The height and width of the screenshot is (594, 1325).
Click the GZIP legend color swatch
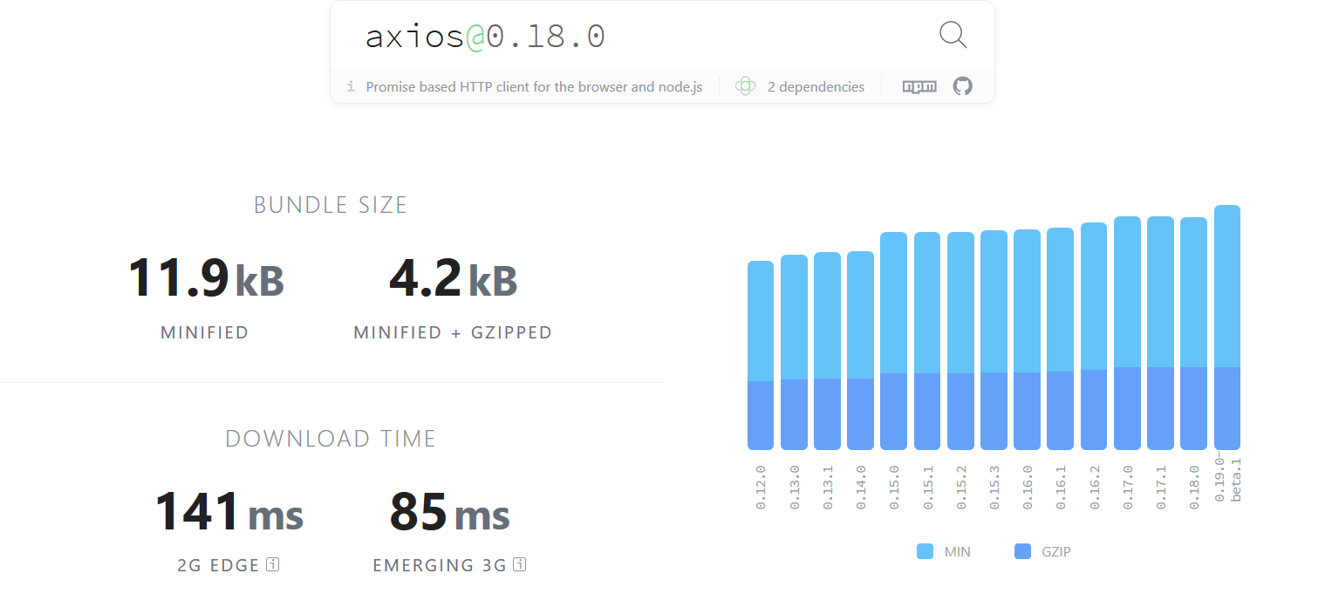click(x=1022, y=551)
